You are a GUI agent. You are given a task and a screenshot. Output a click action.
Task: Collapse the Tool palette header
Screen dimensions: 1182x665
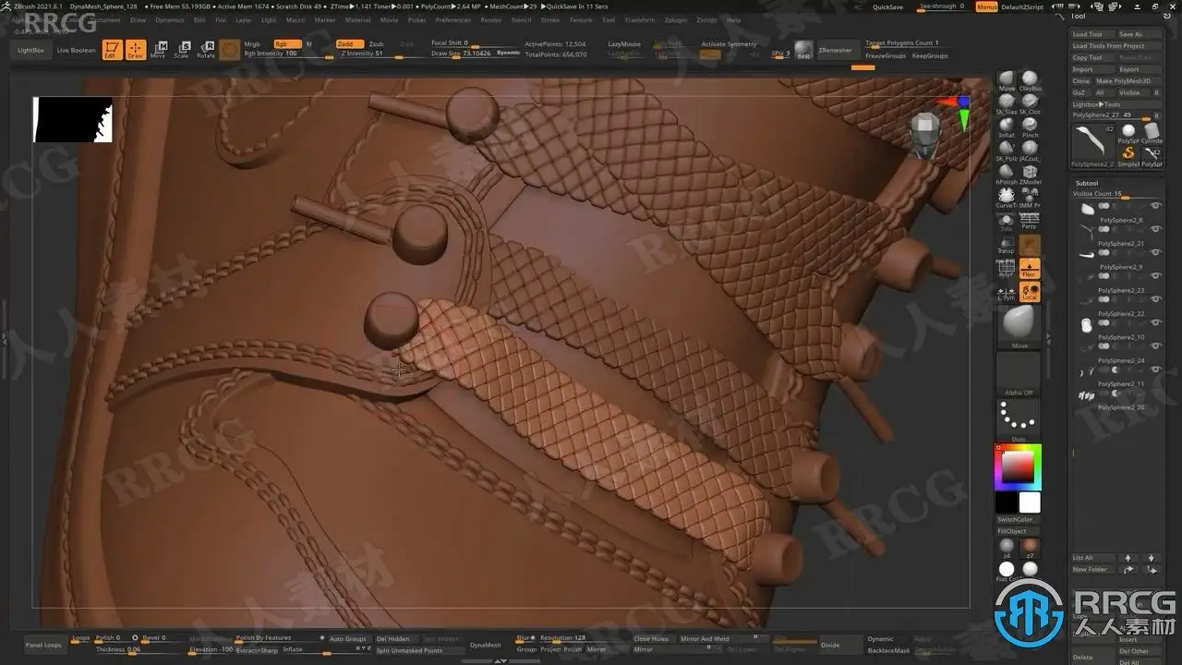click(1078, 16)
